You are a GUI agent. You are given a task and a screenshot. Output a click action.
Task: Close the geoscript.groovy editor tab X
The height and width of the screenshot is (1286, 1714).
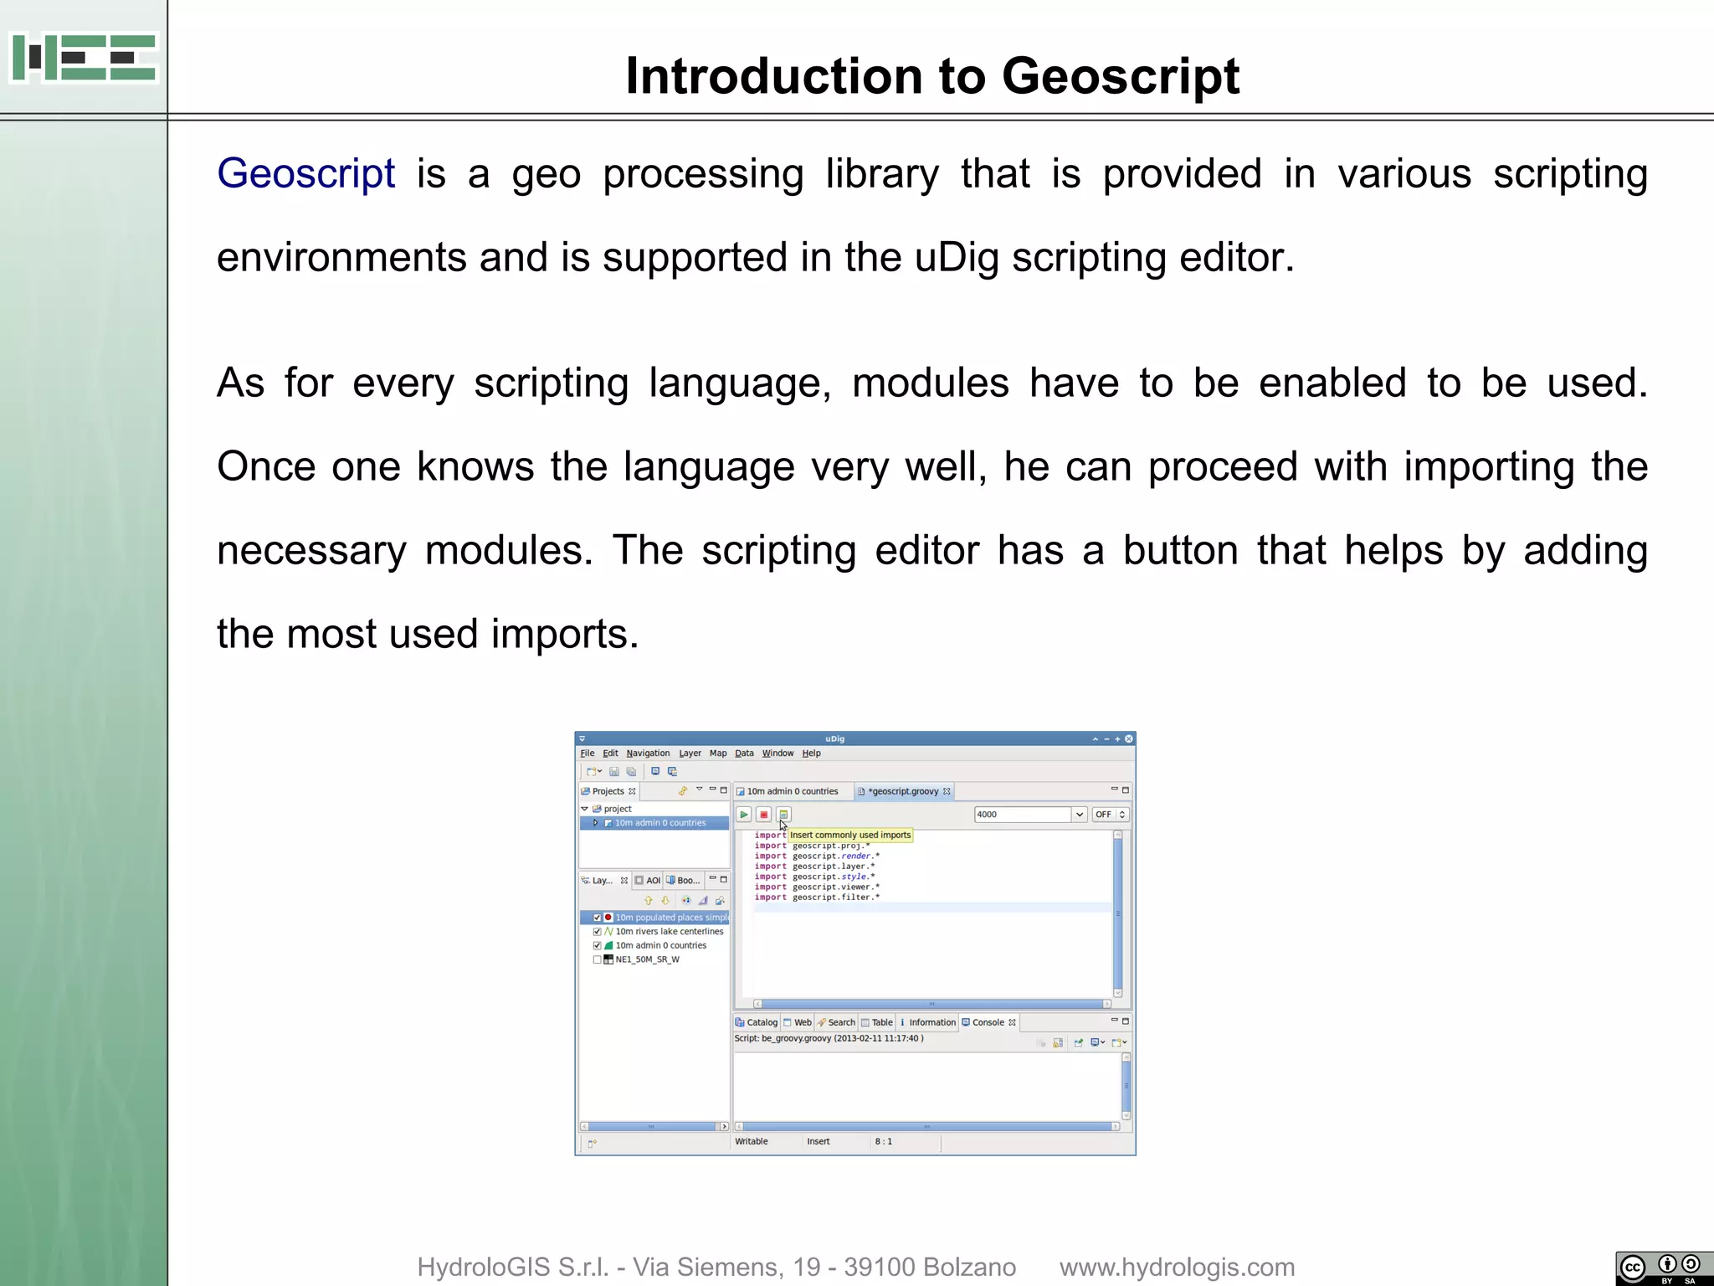click(x=947, y=791)
